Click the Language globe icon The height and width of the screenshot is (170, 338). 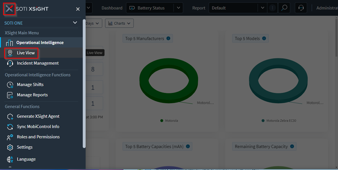tap(10, 159)
